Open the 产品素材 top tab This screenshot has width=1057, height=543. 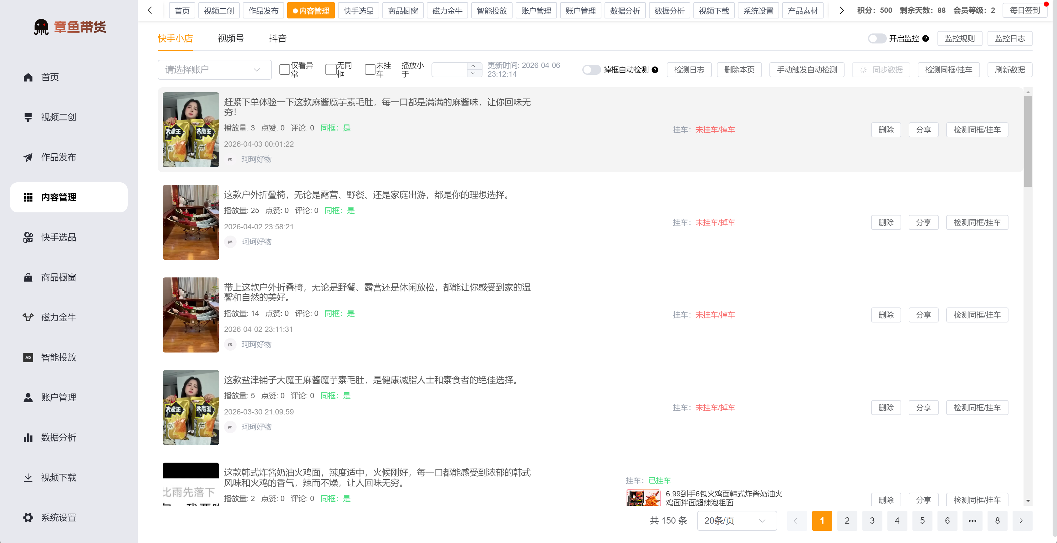click(x=803, y=11)
